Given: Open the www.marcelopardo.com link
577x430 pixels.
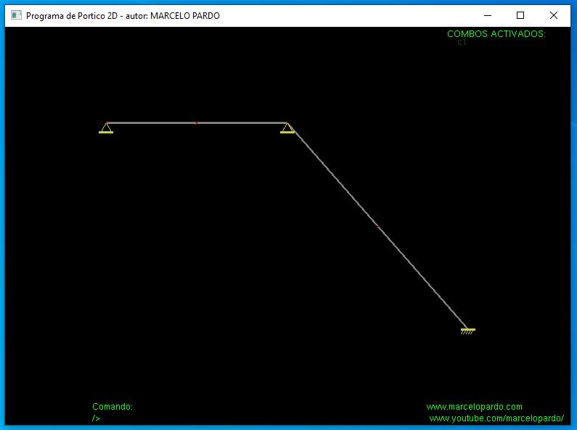Looking at the screenshot, I should pyautogui.click(x=474, y=407).
